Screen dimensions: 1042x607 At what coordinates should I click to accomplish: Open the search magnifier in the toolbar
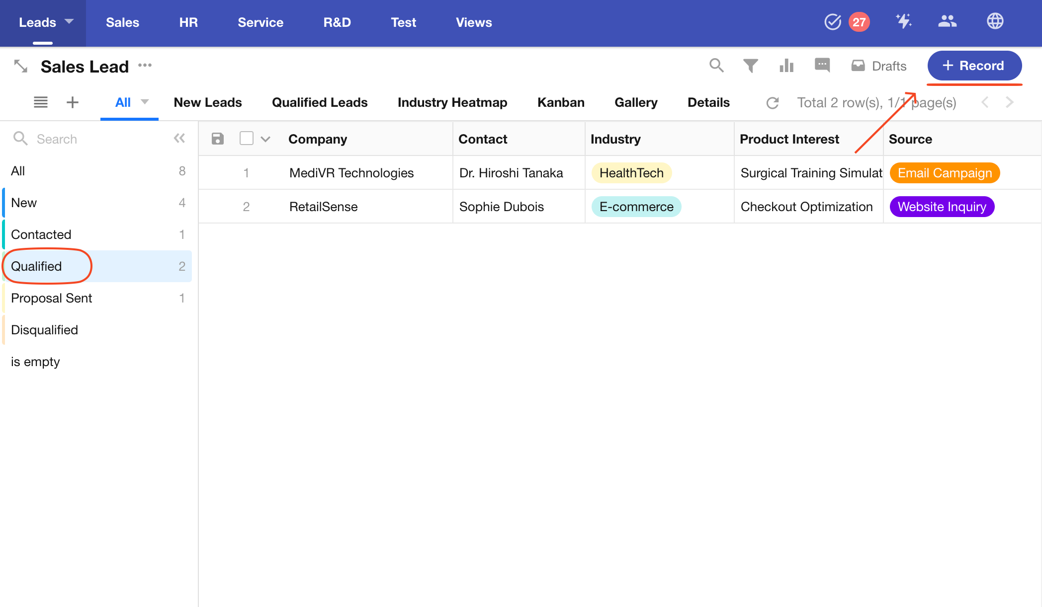pyautogui.click(x=716, y=66)
